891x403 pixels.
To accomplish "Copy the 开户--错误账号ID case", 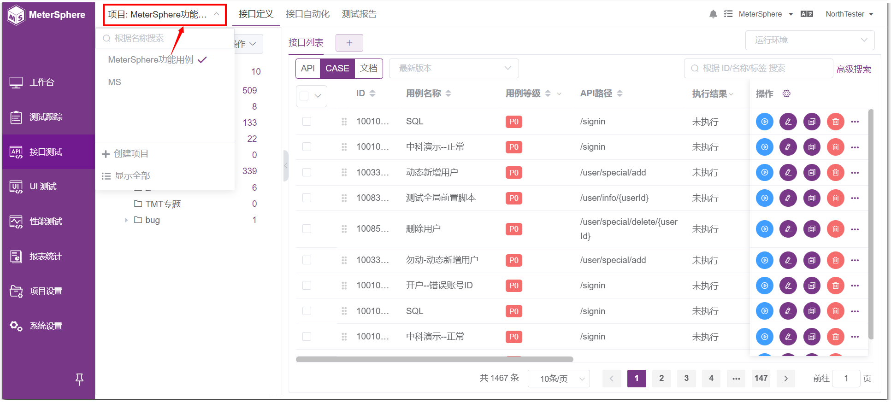I will point(812,286).
